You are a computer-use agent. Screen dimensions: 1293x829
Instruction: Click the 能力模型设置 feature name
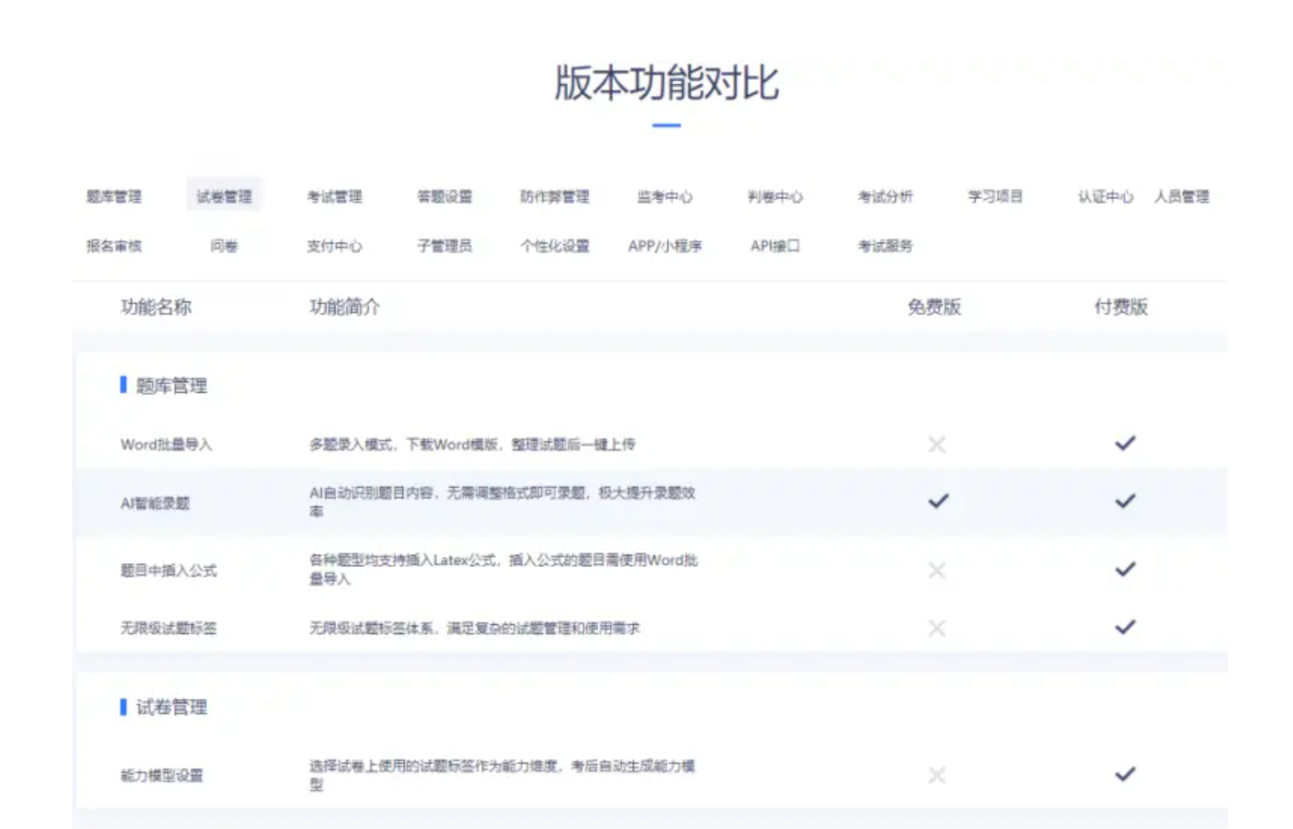coord(162,776)
